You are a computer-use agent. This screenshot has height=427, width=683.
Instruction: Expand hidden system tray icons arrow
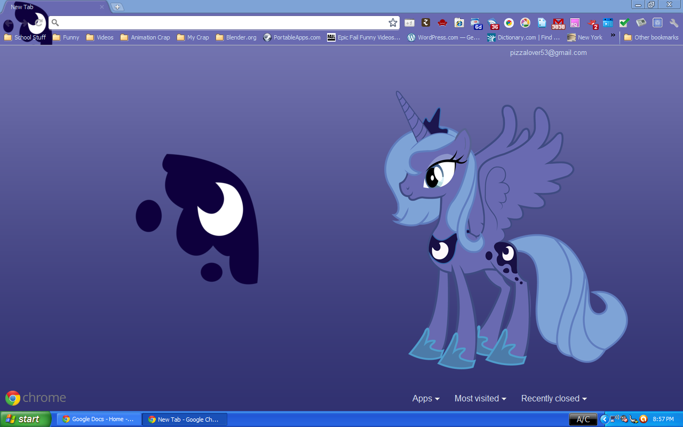pyautogui.click(x=604, y=419)
